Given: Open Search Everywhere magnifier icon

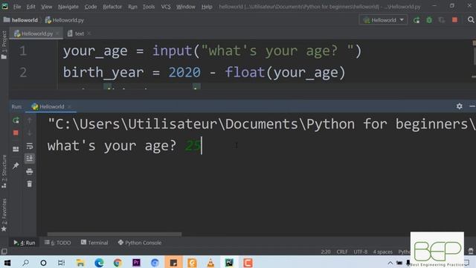Looking at the screenshot, I should click(x=471, y=20).
